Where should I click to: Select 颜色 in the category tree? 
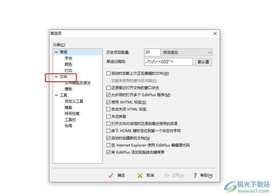click(68, 64)
